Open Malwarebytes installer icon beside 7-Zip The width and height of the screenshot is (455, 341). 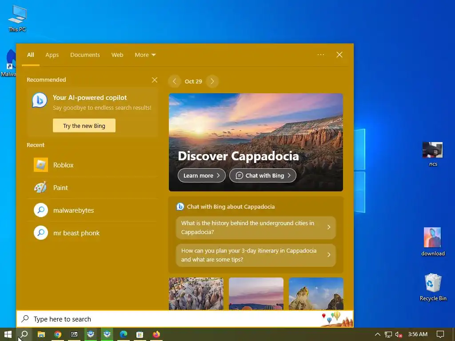(x=91, y=334)
